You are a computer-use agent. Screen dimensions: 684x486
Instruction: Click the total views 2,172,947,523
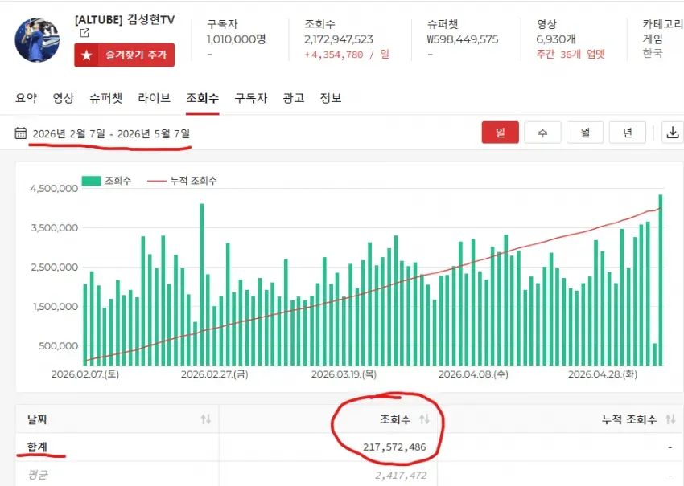click(x=339, y=39)
